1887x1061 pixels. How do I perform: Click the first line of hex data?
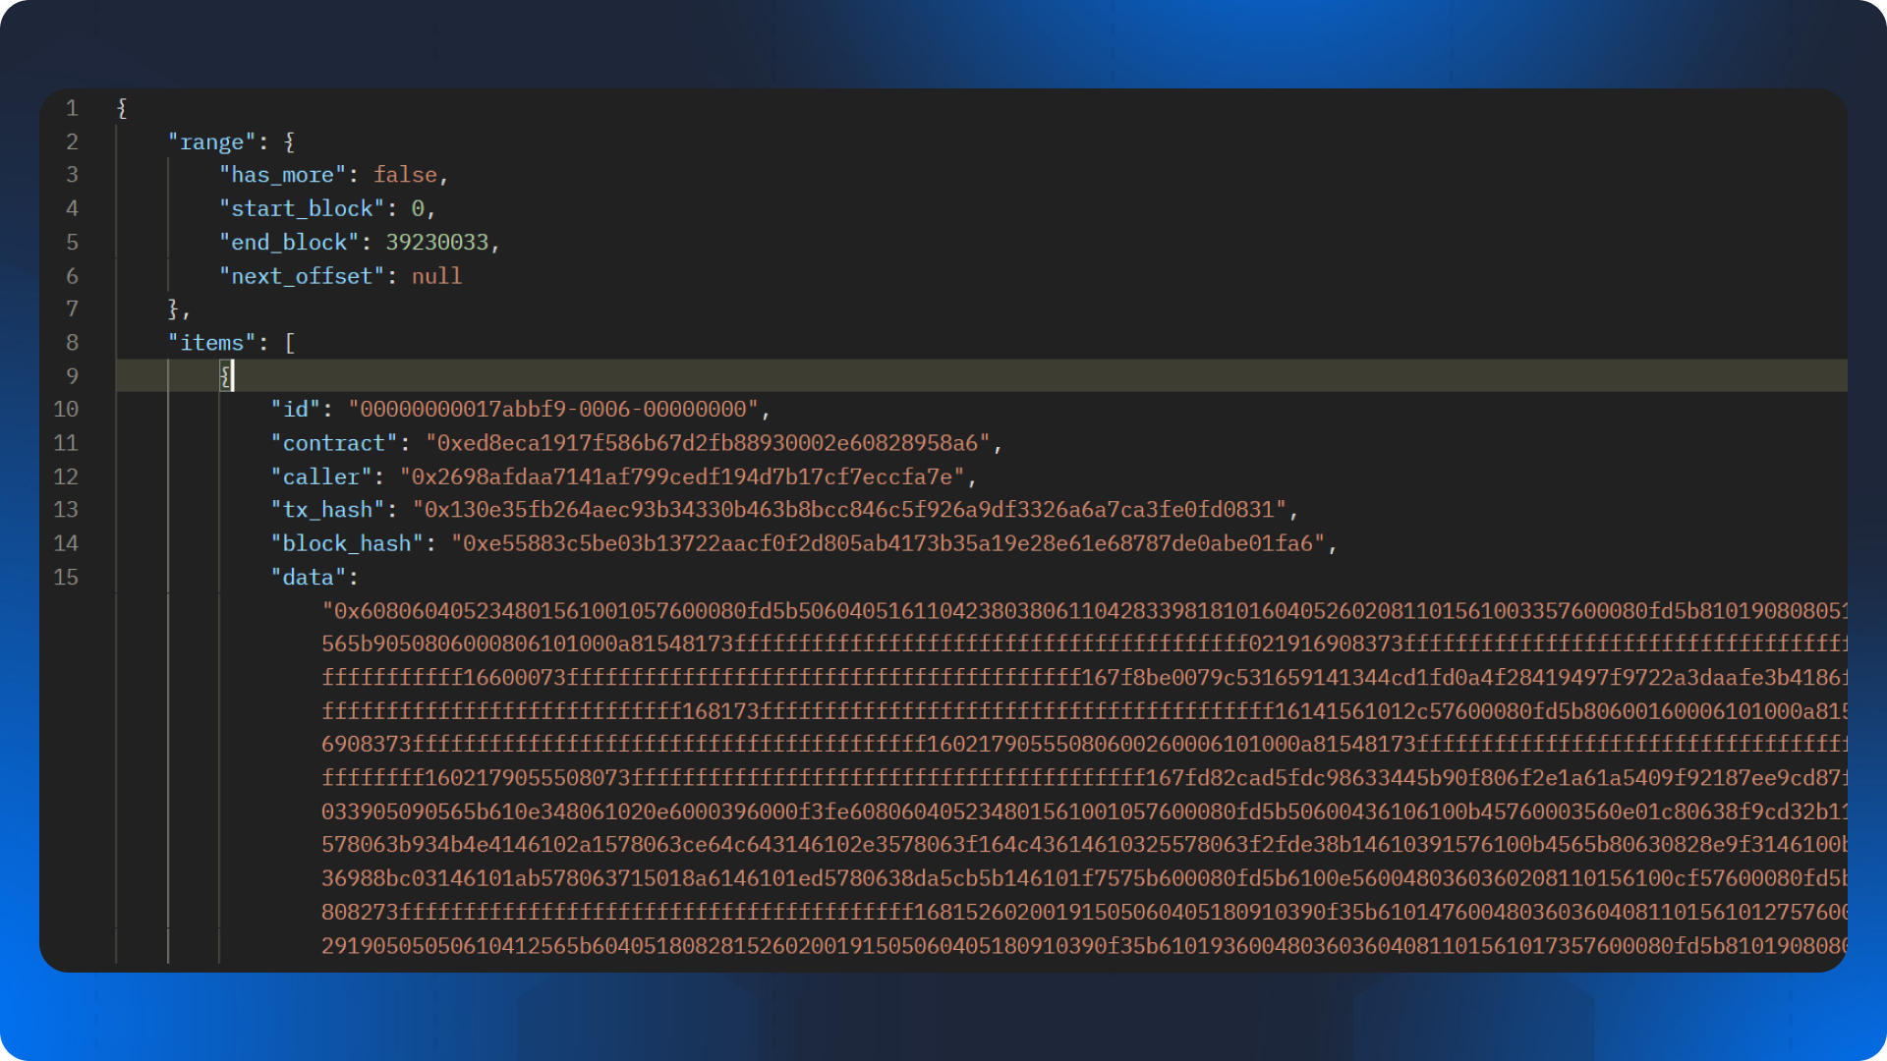click(1081, 611)
